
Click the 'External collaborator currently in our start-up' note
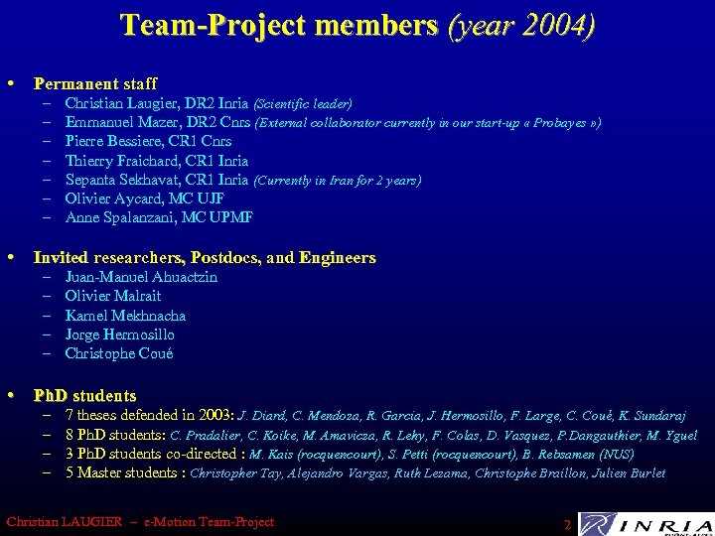(x=428, y=123)
